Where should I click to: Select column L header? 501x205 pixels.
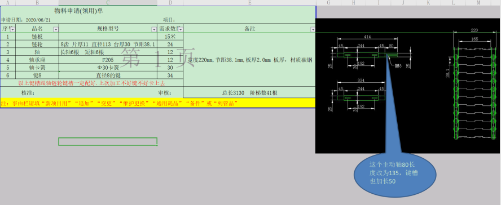pos(453,3)
